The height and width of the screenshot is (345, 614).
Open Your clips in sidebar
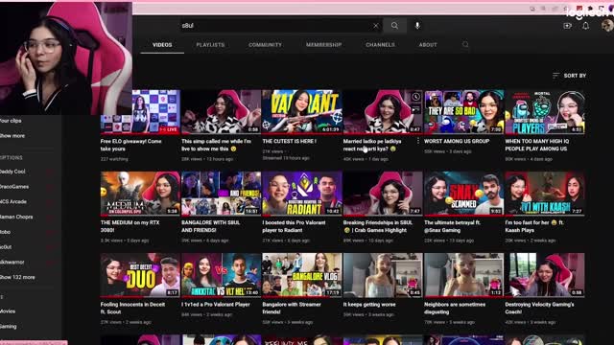(11, 121)
